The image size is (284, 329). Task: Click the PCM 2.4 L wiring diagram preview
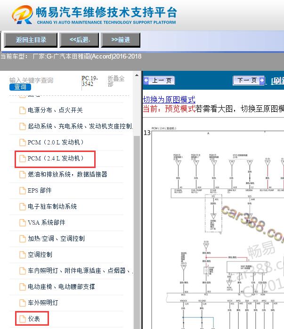[213, 228]
